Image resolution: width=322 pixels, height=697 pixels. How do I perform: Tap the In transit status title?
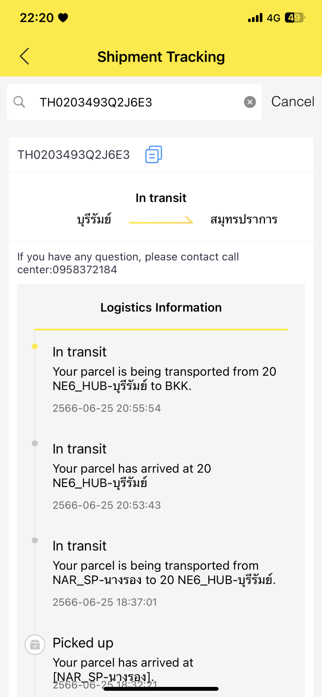click(161, 198)
